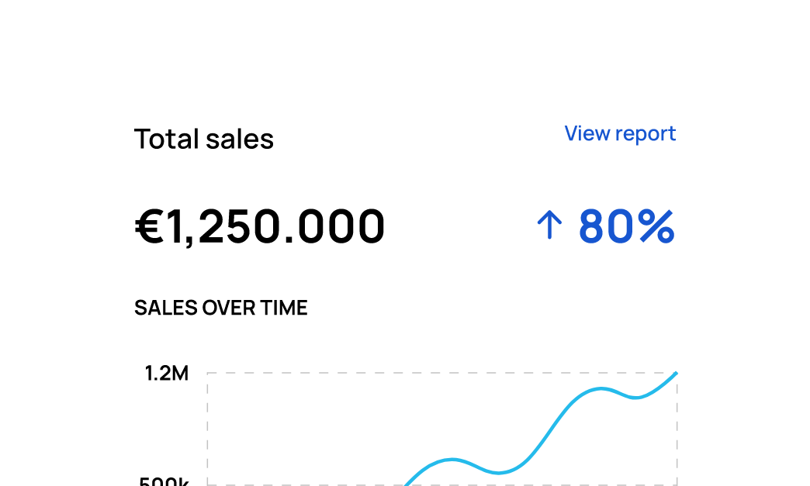Click empty chart area below the 1.2M gridline
This screenshot has height=486, width=810.
tap(310, 419)
